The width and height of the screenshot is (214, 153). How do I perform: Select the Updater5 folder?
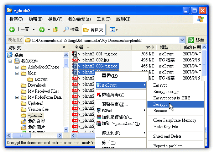[x=36, y=103]
